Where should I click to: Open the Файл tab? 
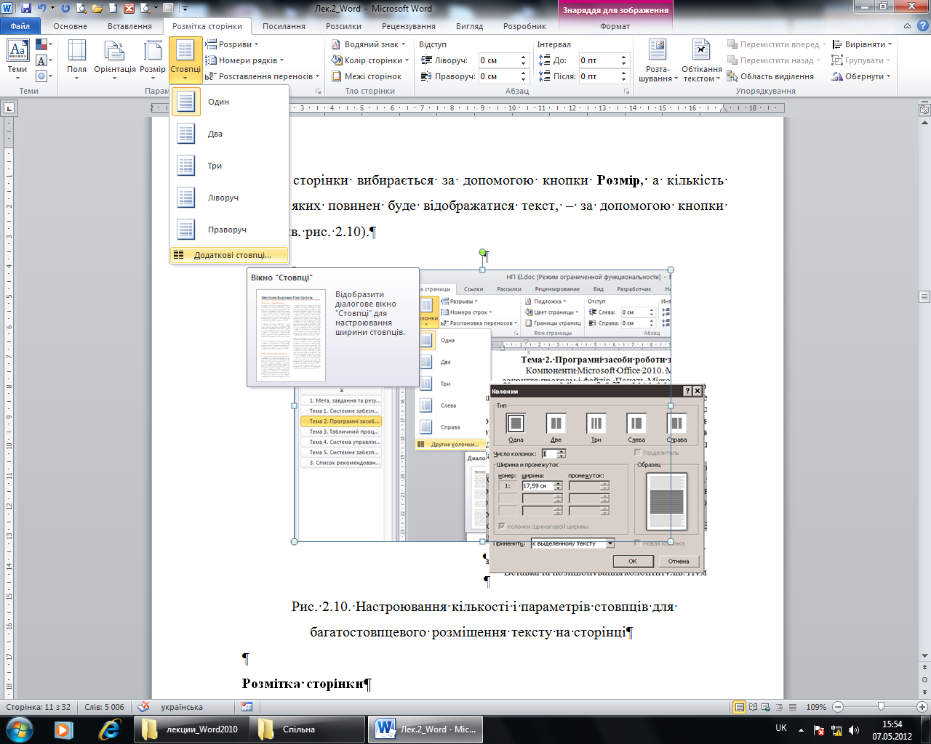20,26
